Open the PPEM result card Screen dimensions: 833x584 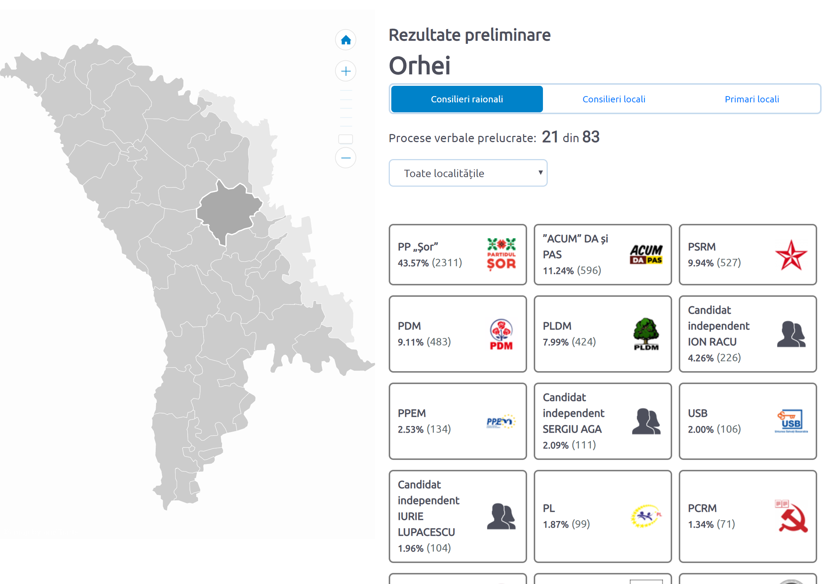pos(458,421)
